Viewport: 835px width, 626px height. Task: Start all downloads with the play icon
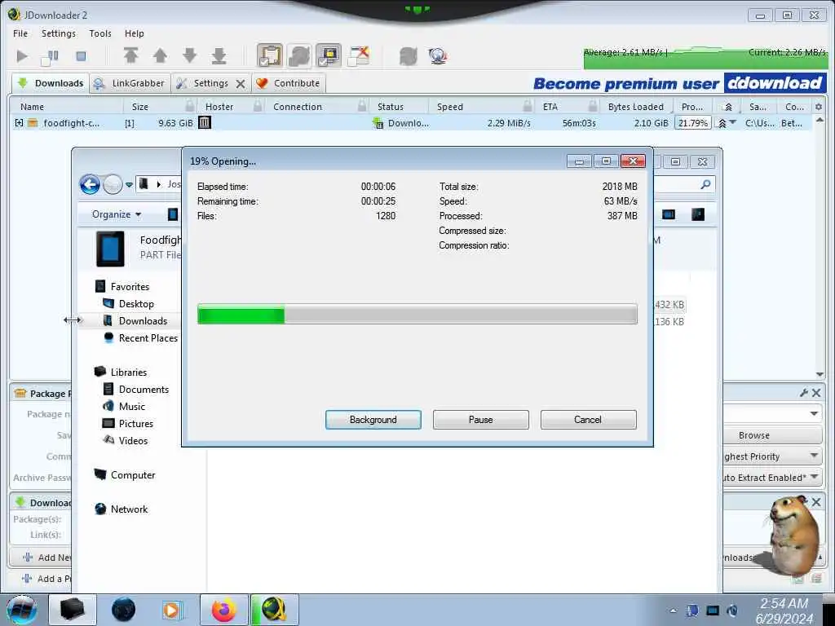click(22, 56)
